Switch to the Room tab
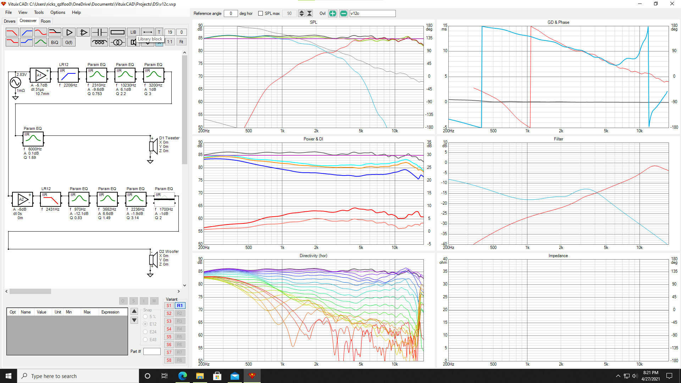 (46, 21)
